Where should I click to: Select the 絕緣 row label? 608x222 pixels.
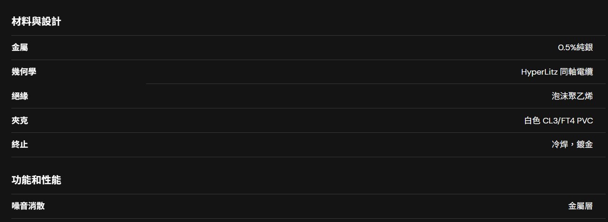[x=20, y=96]
